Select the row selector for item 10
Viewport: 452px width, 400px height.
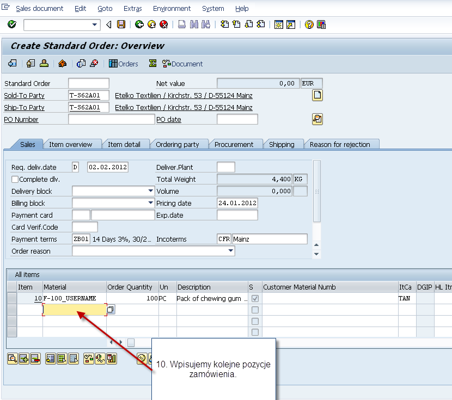click(12, 298)
